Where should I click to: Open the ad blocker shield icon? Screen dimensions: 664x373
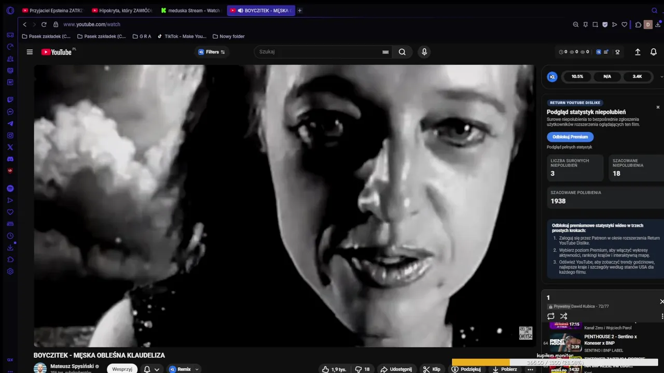[x=605, y=24]
